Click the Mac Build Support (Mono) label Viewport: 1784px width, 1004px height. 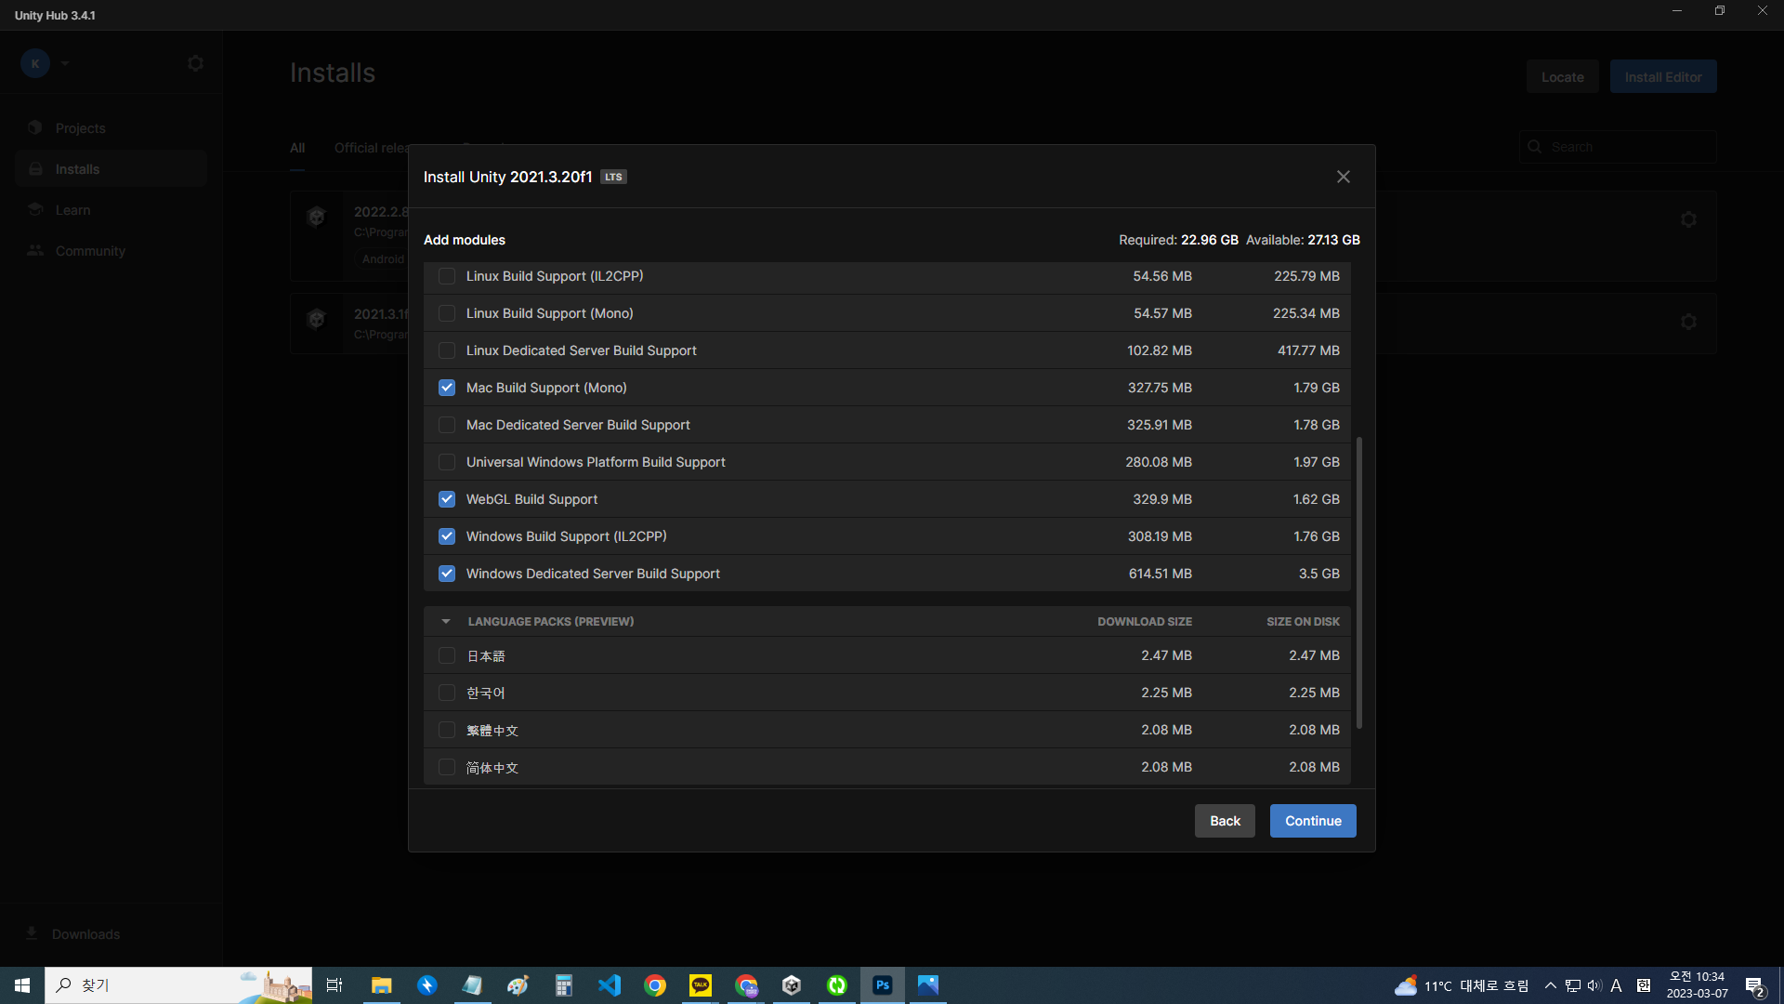(546, 388)
